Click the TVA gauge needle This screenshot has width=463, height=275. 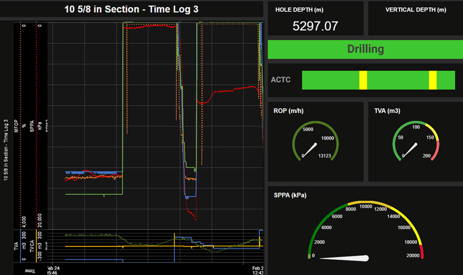(410, 150)
